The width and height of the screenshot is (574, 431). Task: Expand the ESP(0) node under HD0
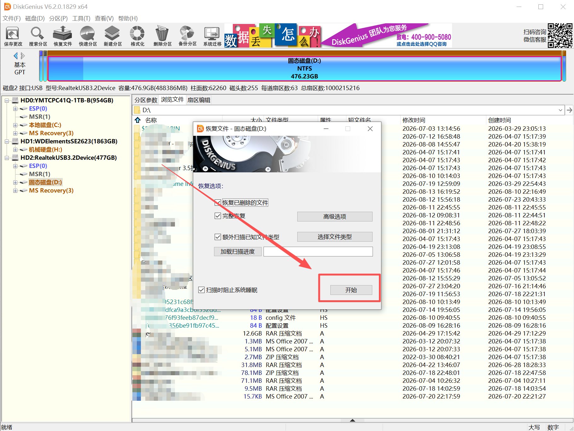pos(15,109)
